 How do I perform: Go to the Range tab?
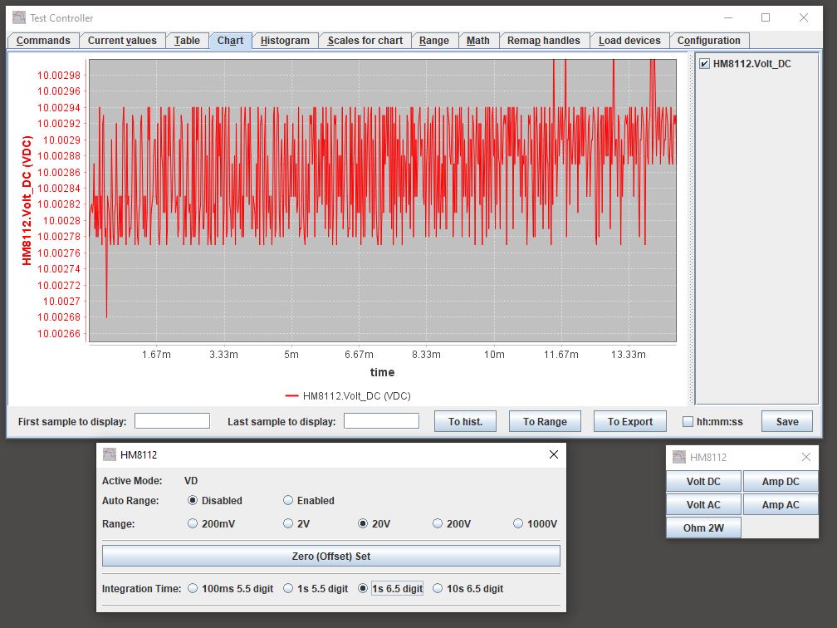tap(434, 41)
